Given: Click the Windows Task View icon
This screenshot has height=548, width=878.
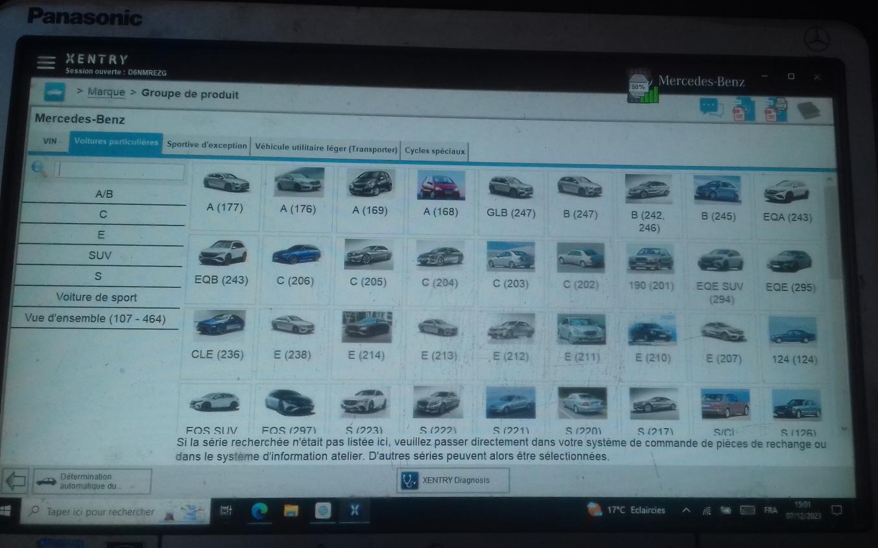Looking at the screenshot, I should [x=226, y=511].
